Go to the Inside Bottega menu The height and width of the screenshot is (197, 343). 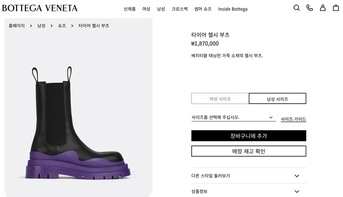tap(233, 9)
